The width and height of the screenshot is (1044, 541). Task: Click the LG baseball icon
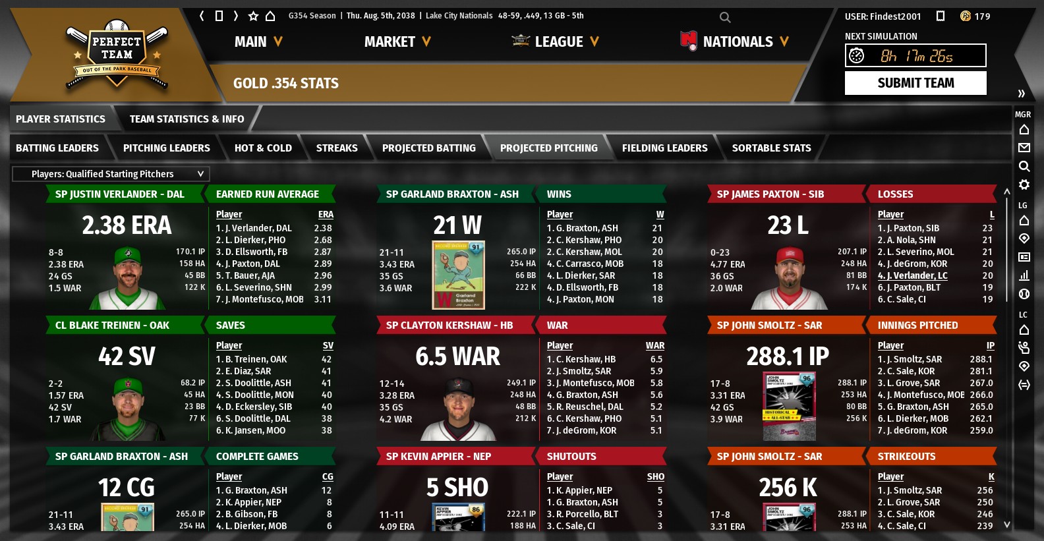tap(1024, 294)
